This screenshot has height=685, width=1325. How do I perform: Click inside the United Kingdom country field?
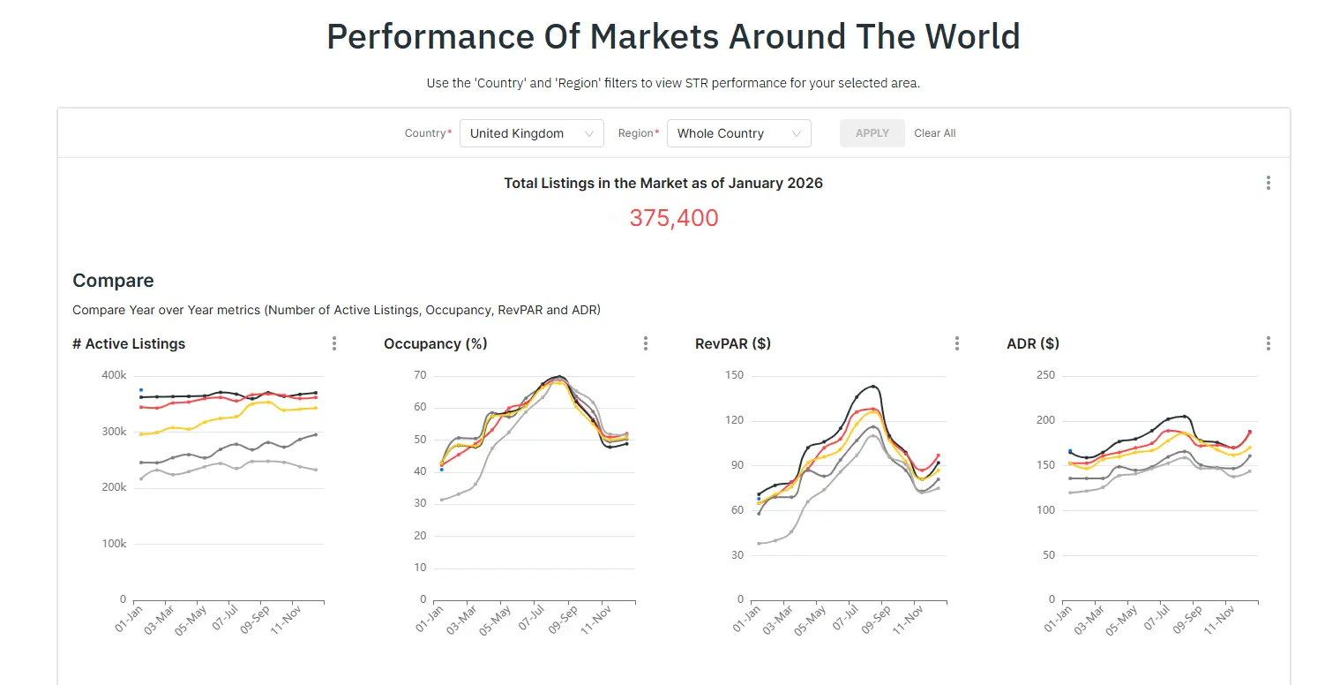(x=516, y=133)
